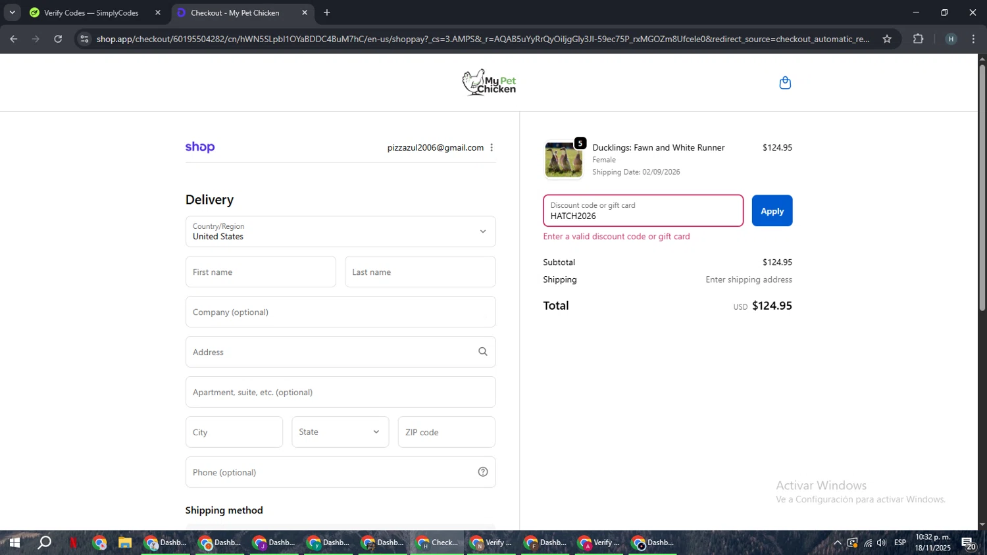Image resolution: width=987 pixels, height=555 pixels.
Task: Open Windows taskbar search
Action: (x=44, y=543)
